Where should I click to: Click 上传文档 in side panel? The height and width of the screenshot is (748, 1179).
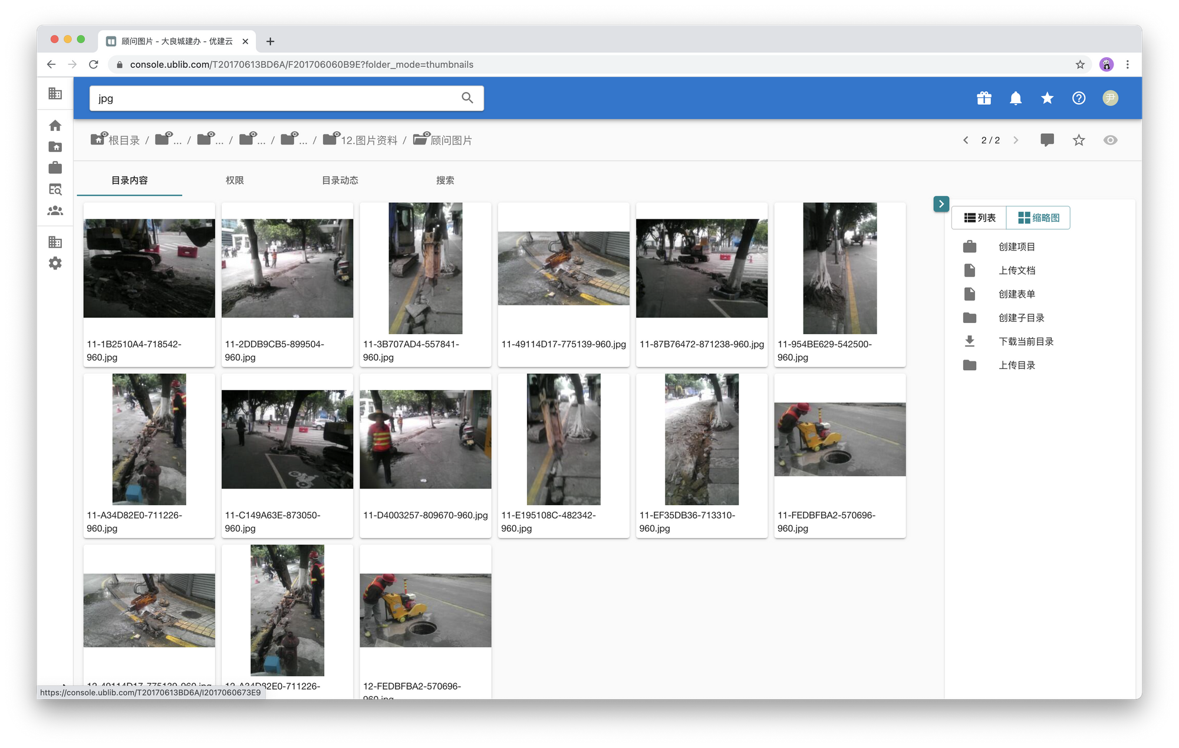(x=1016, y=271)
